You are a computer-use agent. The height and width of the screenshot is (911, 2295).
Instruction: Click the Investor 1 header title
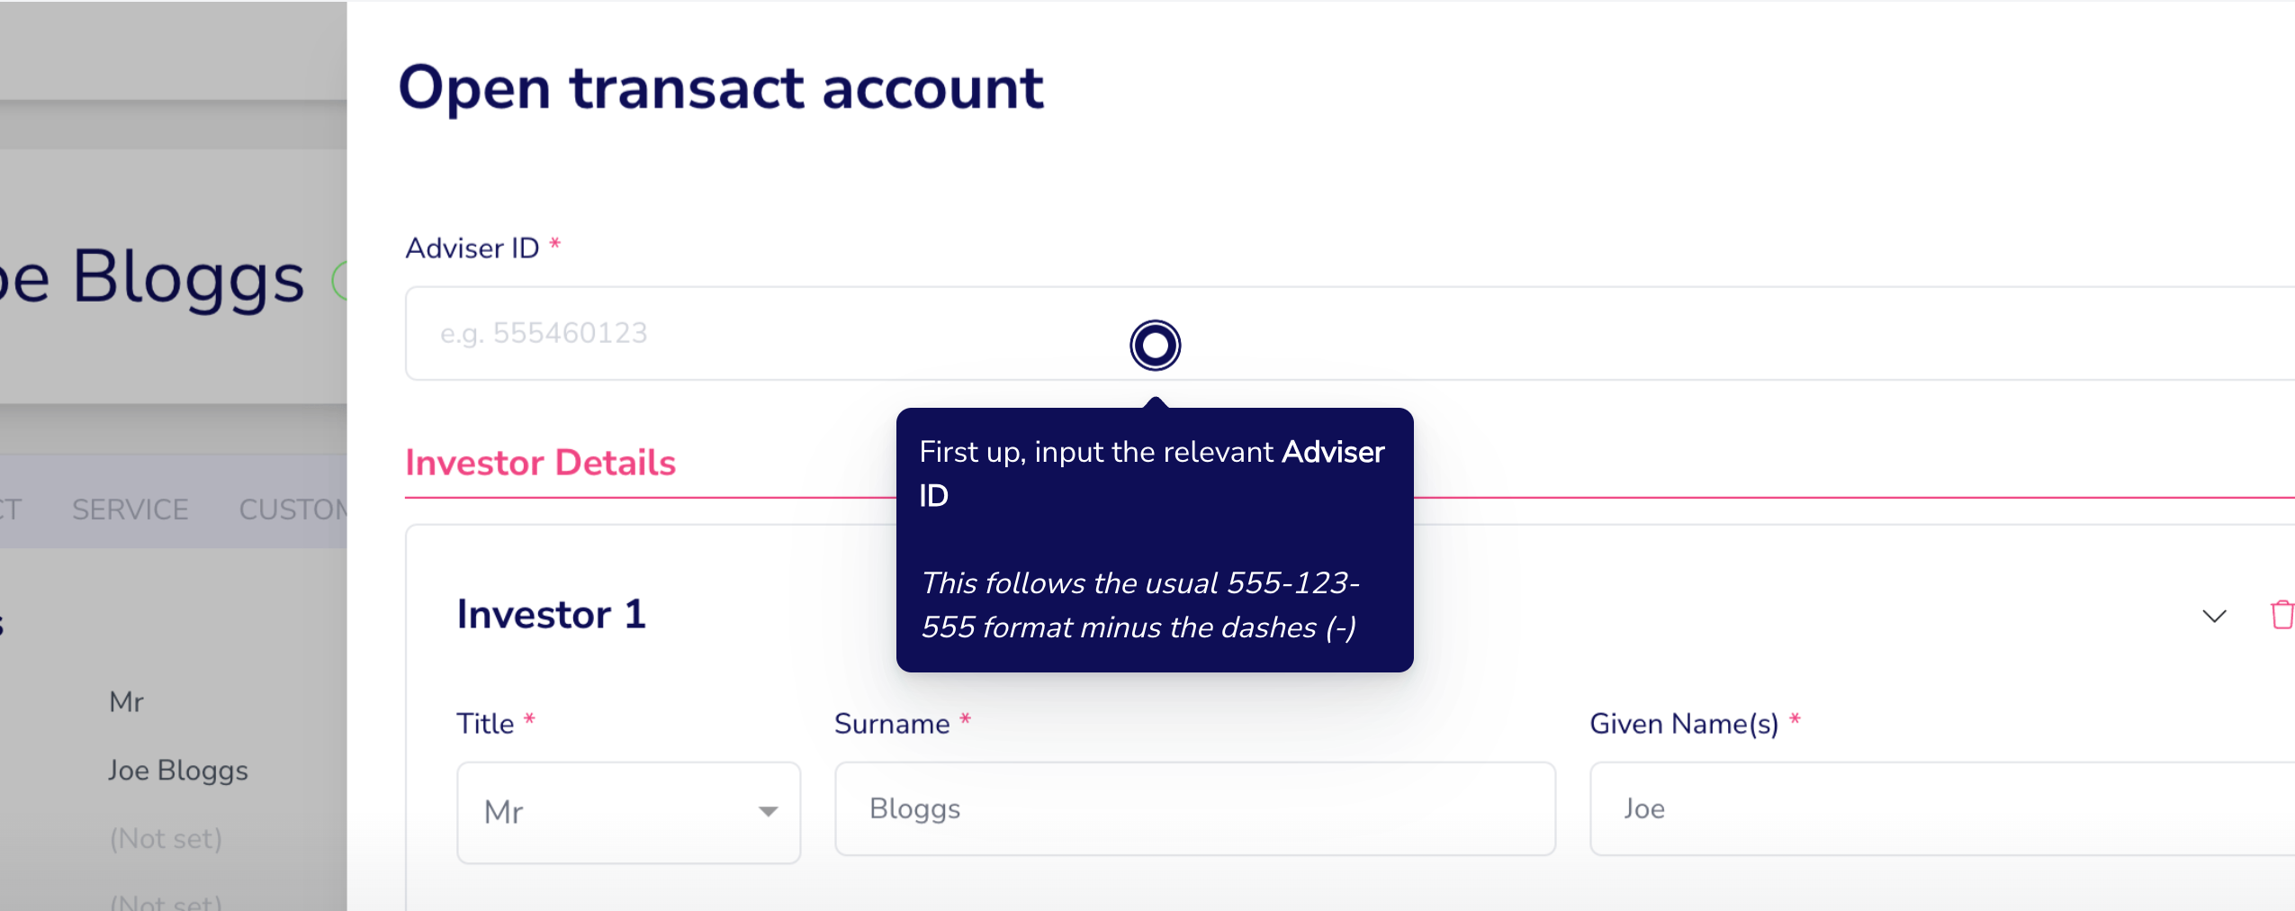click(552, 614)
